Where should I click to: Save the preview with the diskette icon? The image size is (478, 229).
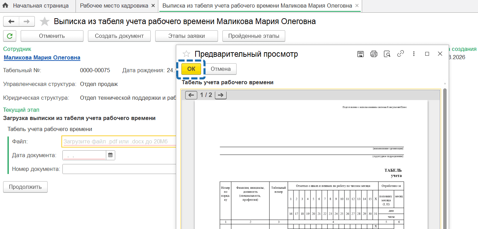point(360,54)
